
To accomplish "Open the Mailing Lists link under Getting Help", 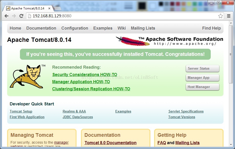I will [187, 143].
